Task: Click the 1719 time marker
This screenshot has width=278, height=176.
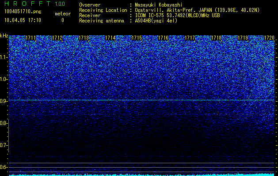Action: 243,38
